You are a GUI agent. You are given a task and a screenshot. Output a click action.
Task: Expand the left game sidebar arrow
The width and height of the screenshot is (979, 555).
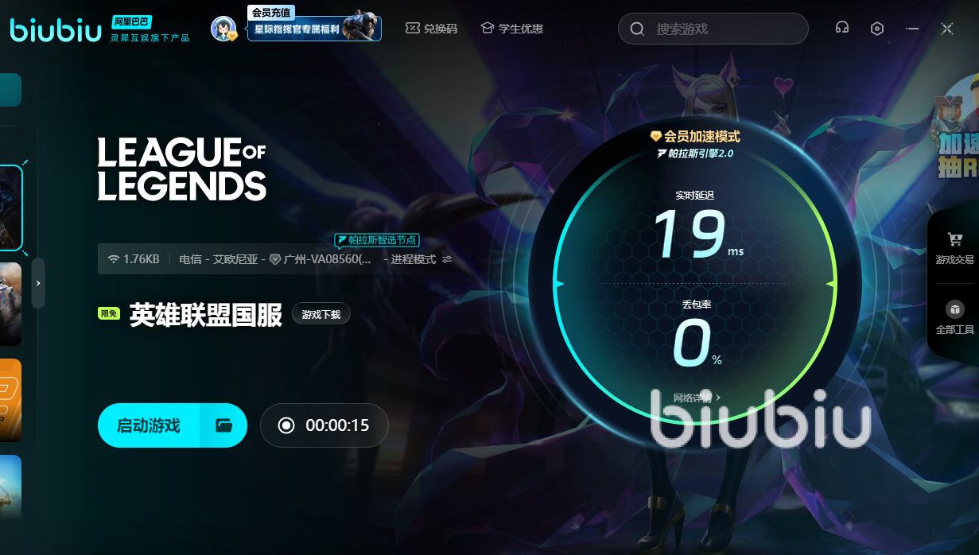(38, 282)
